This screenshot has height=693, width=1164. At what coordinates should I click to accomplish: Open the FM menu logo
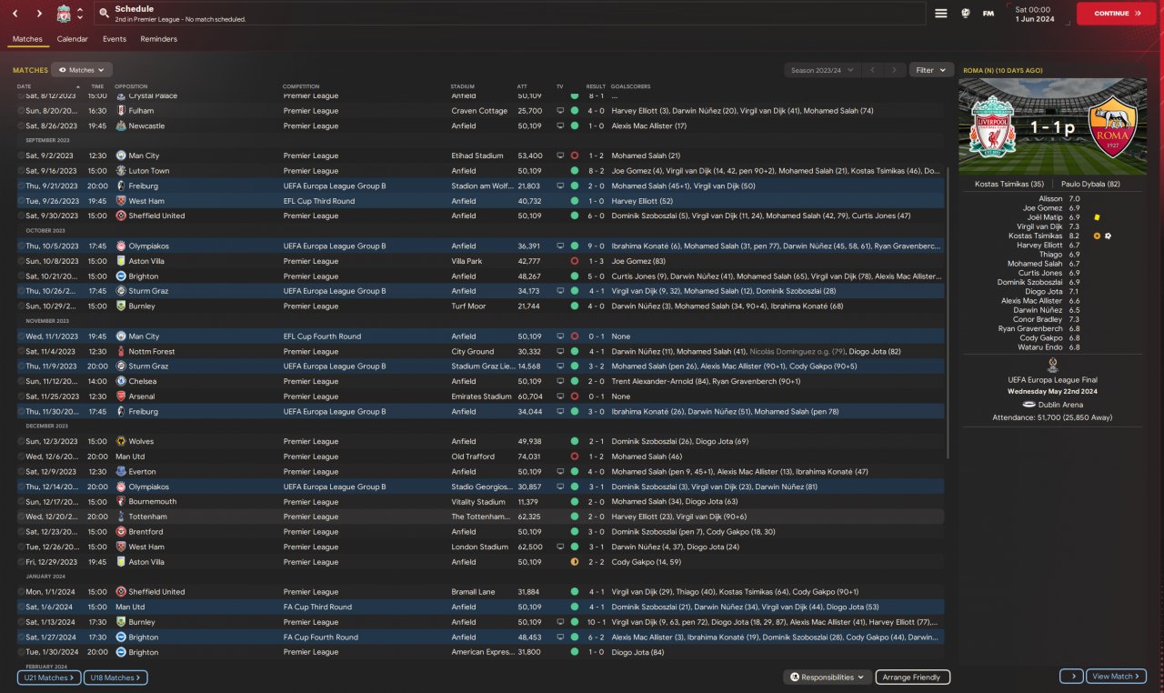pyautogui.click(x=988, y=14)
